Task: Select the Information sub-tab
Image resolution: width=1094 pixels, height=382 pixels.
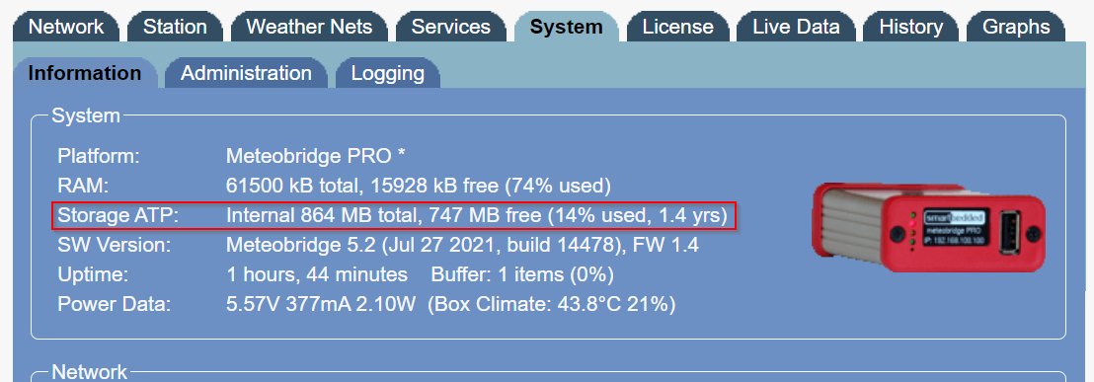Action: click(85, 73)
